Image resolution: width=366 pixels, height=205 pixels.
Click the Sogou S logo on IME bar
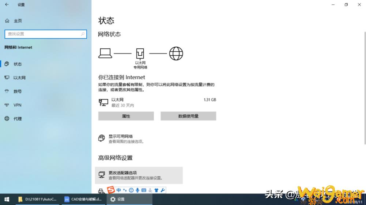click(111, 190)
